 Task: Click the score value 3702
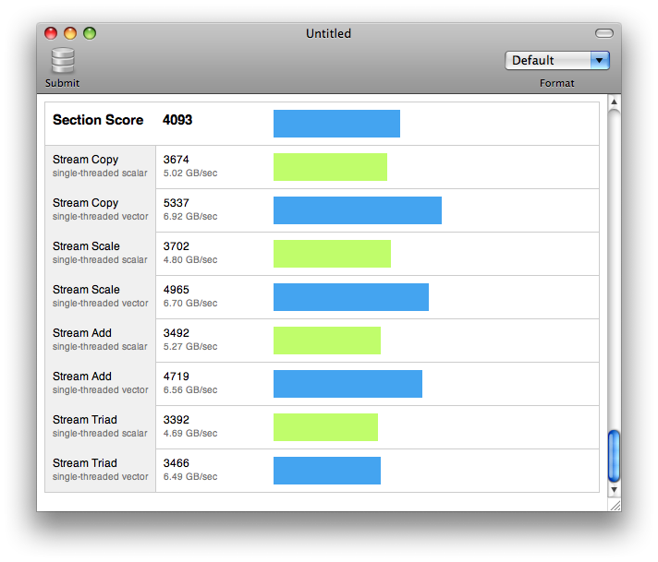tap(177, 246)
